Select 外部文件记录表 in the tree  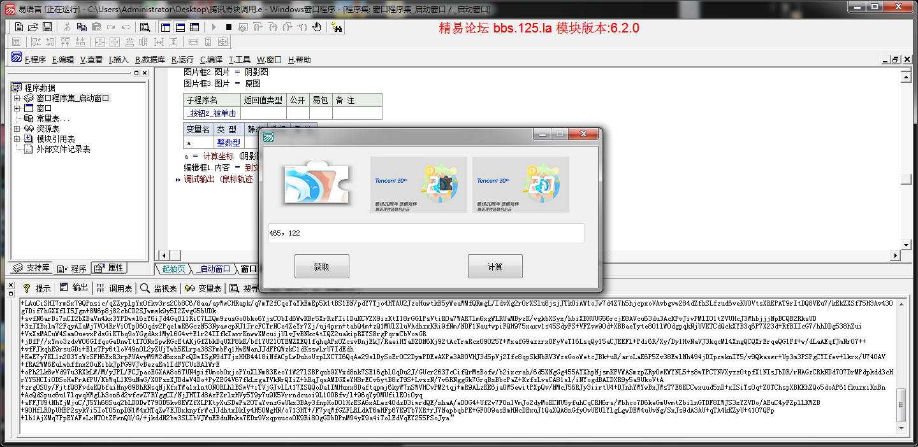(63, 149)
